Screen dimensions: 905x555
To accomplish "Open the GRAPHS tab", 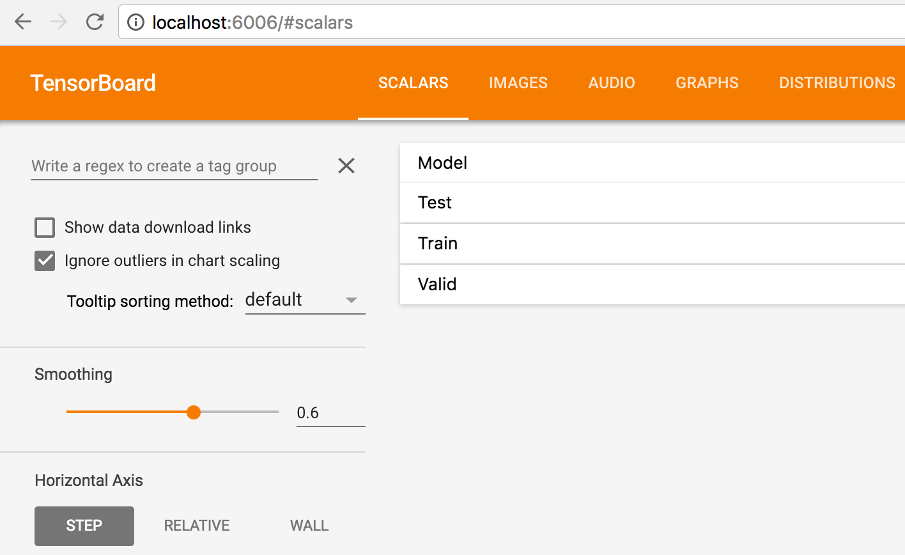I will point(707,83).
